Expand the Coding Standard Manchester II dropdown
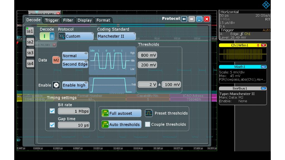 116,36
